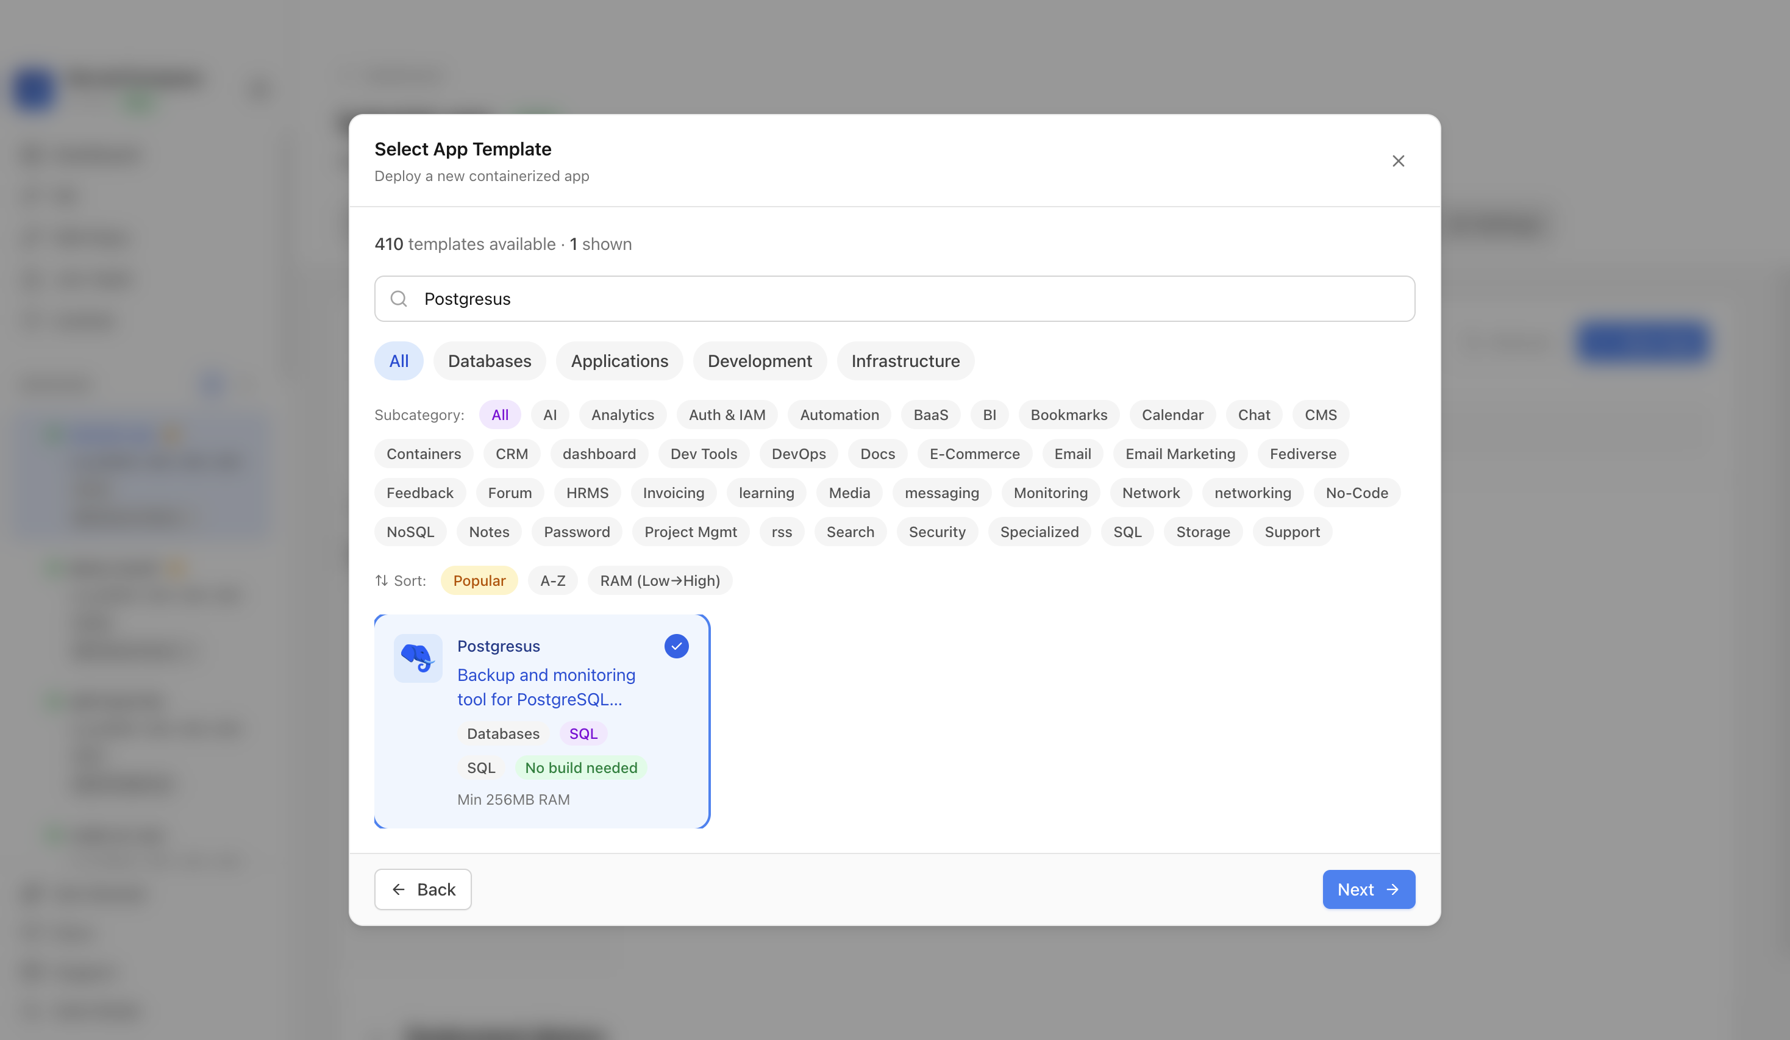Filter by CMS subcategory
1790x1040 pixels.
(1321, 415)
